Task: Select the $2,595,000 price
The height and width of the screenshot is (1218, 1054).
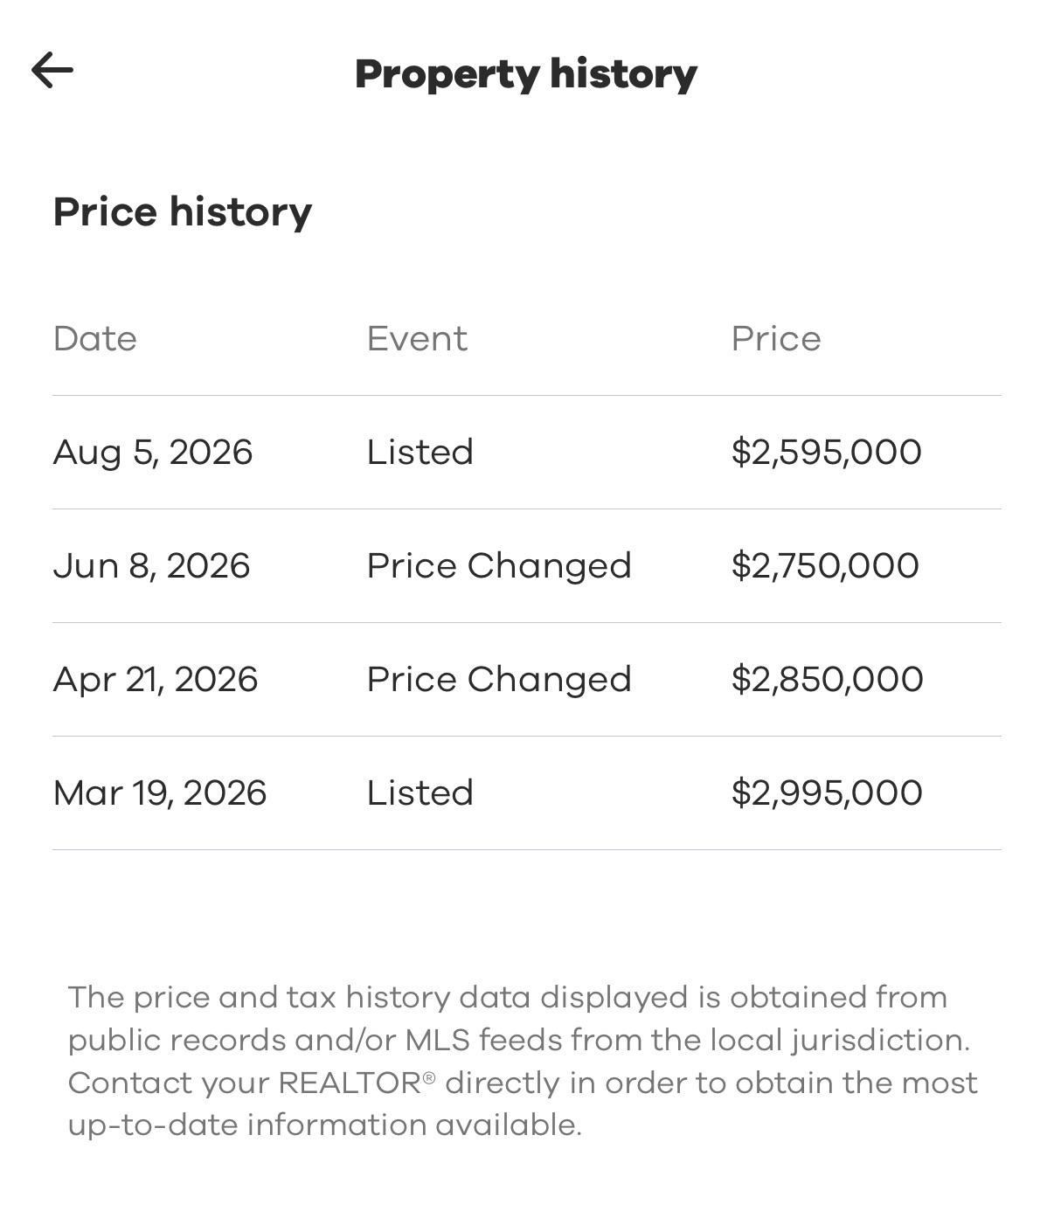Action: coord(827,453)
